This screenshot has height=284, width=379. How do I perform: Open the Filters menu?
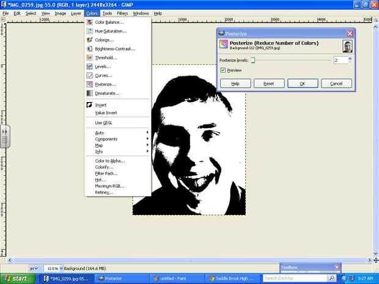point(122,13)
